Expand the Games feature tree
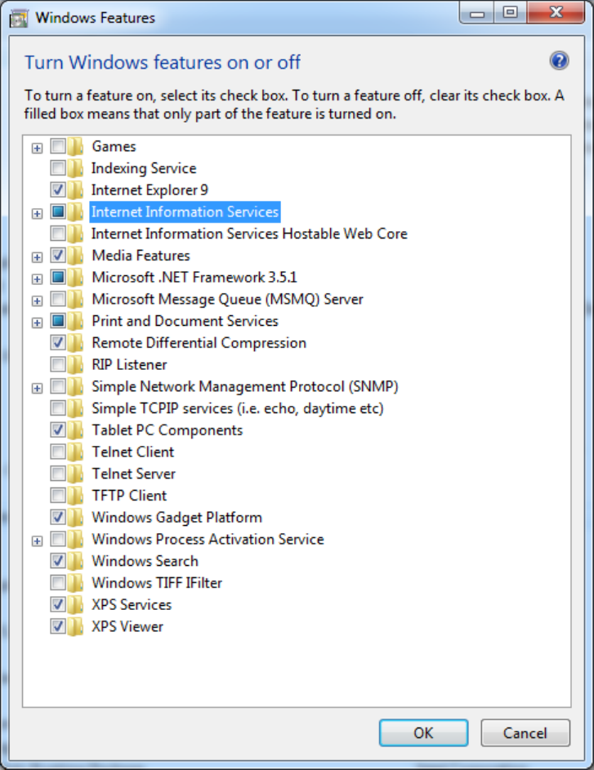 point(37,148)
